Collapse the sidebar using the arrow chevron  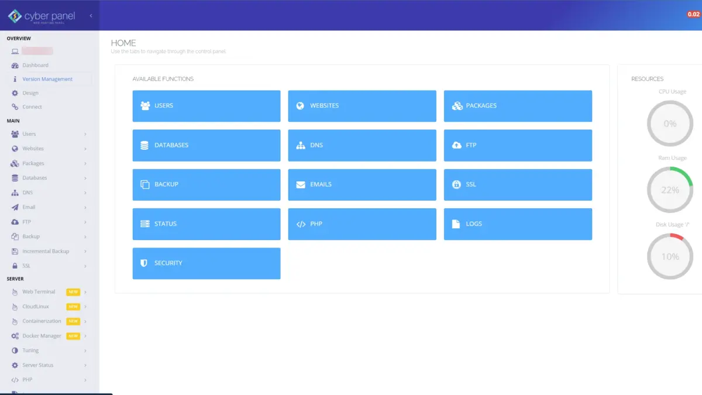(x=91, y=16)
